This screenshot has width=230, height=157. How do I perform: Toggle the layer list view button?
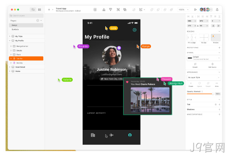coord(33,10)
